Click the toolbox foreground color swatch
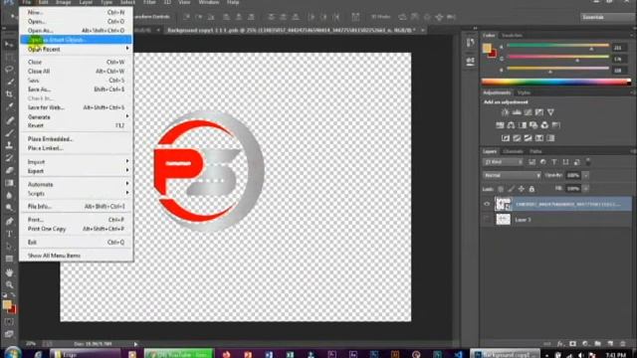The image size is (637, 358). 7,304
